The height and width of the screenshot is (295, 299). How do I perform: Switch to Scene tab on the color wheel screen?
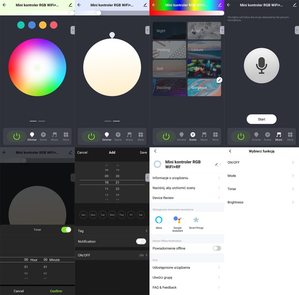[43, 137]
